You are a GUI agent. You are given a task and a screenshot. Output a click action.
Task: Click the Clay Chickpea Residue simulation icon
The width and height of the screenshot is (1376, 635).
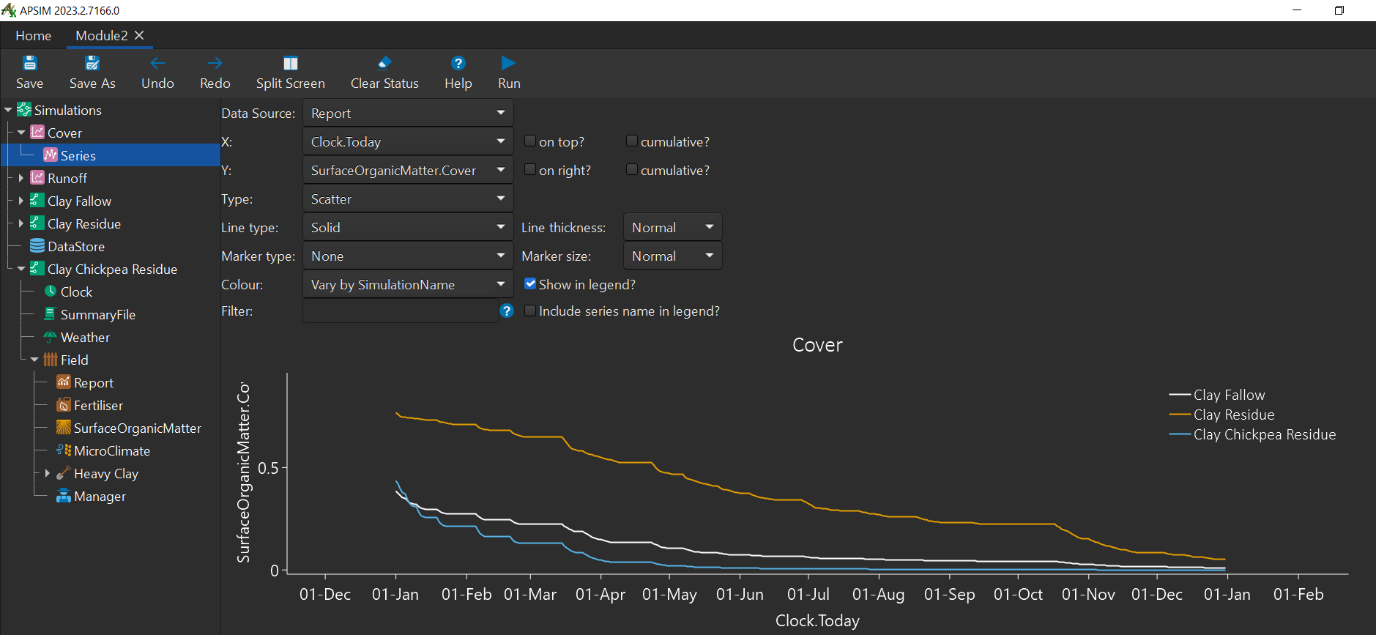point(37,269)
